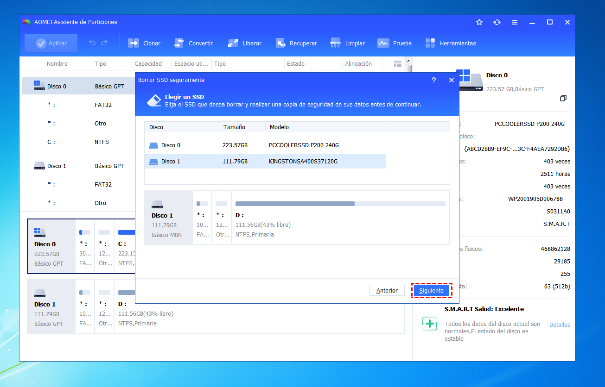Screen dimensions: 605x387
Task: Click the Siguiente button
Action: (x=431, y=291)
